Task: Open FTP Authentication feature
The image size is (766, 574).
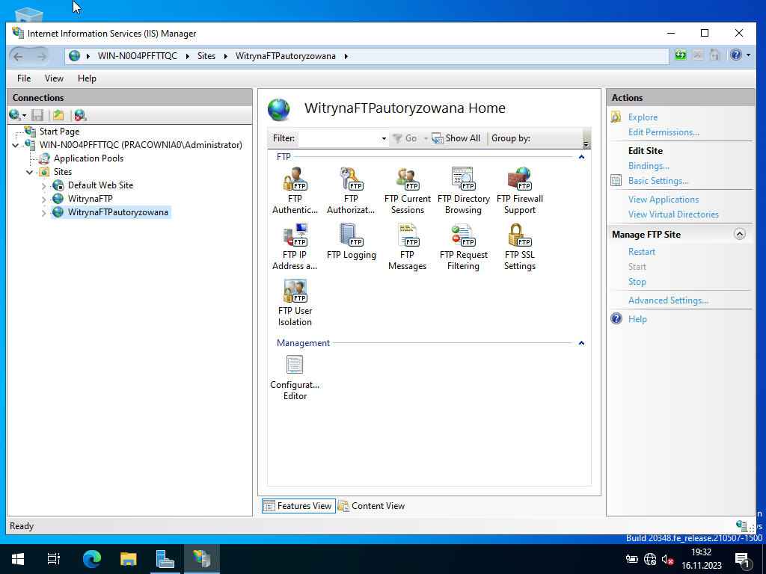Action: tap(295, 191)
